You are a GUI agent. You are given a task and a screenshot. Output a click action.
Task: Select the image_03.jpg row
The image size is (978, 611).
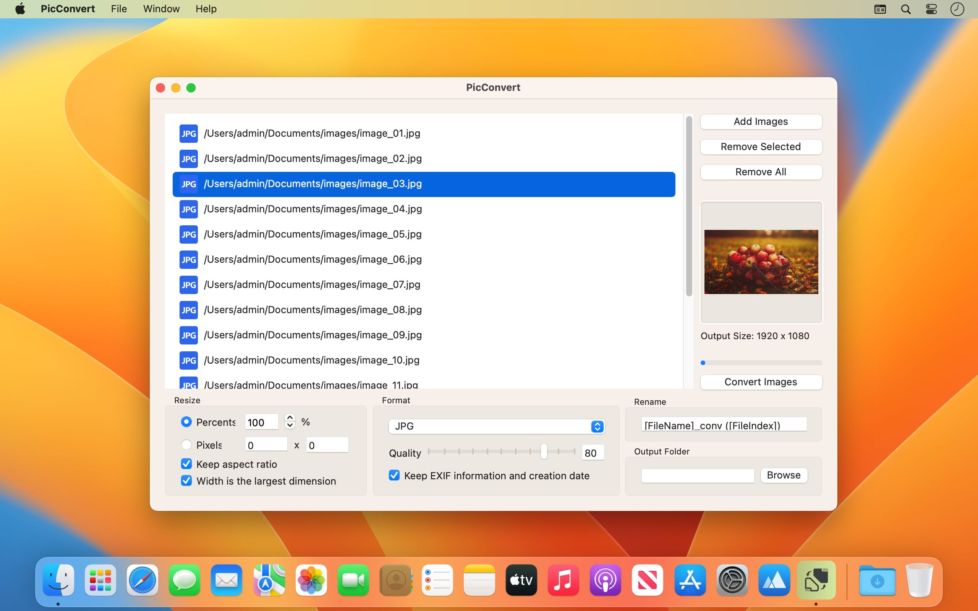(x=424, y=184)
